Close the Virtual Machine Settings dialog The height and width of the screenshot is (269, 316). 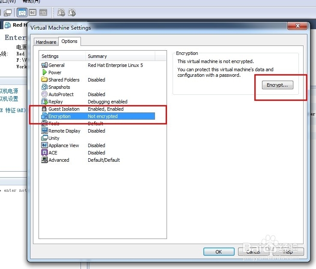point(298,26)
